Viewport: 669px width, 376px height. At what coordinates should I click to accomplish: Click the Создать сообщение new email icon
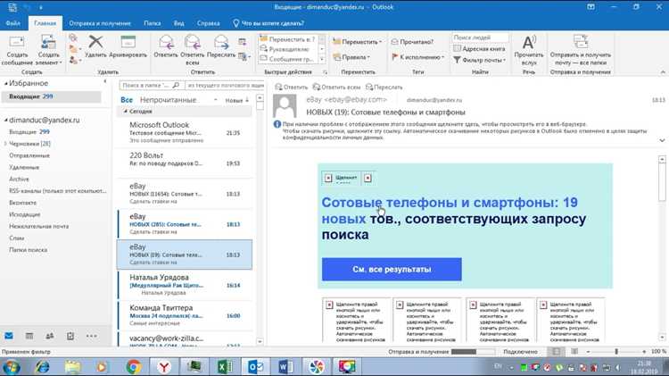click(17, 42)
